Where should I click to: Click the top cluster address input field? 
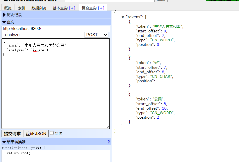coord(110,0)
